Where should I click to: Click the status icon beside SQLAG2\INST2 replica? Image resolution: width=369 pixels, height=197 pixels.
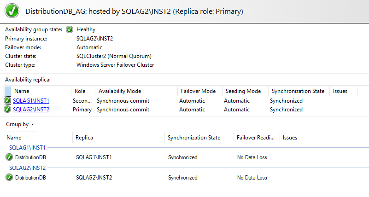point(7,110)
